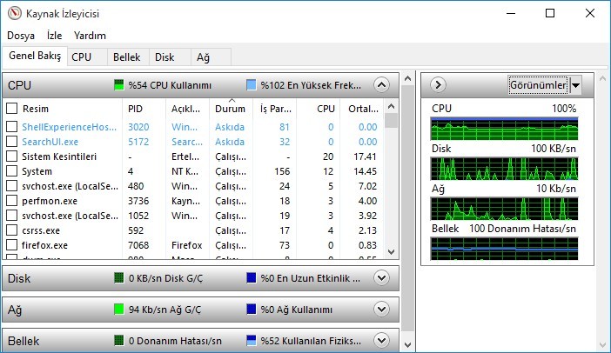Check the SearchUI.exe checkbox
Viewport: 611px width, 353px height.
(11, 141)
